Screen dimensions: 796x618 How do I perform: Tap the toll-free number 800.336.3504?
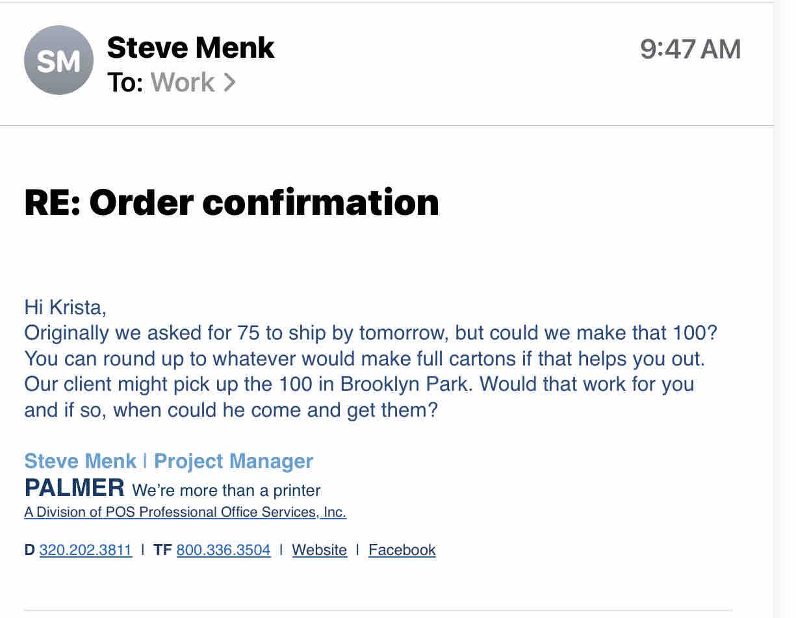pyautogui.click(x=223, y=550)
